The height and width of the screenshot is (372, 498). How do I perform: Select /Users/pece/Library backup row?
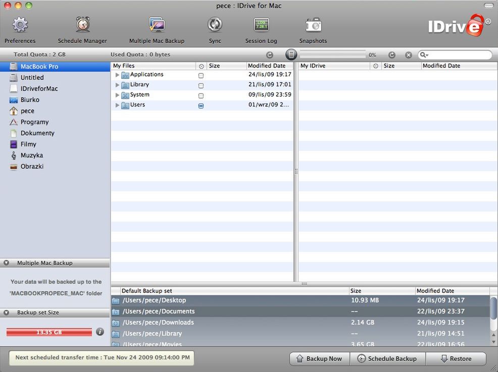(x=301, y=334)
